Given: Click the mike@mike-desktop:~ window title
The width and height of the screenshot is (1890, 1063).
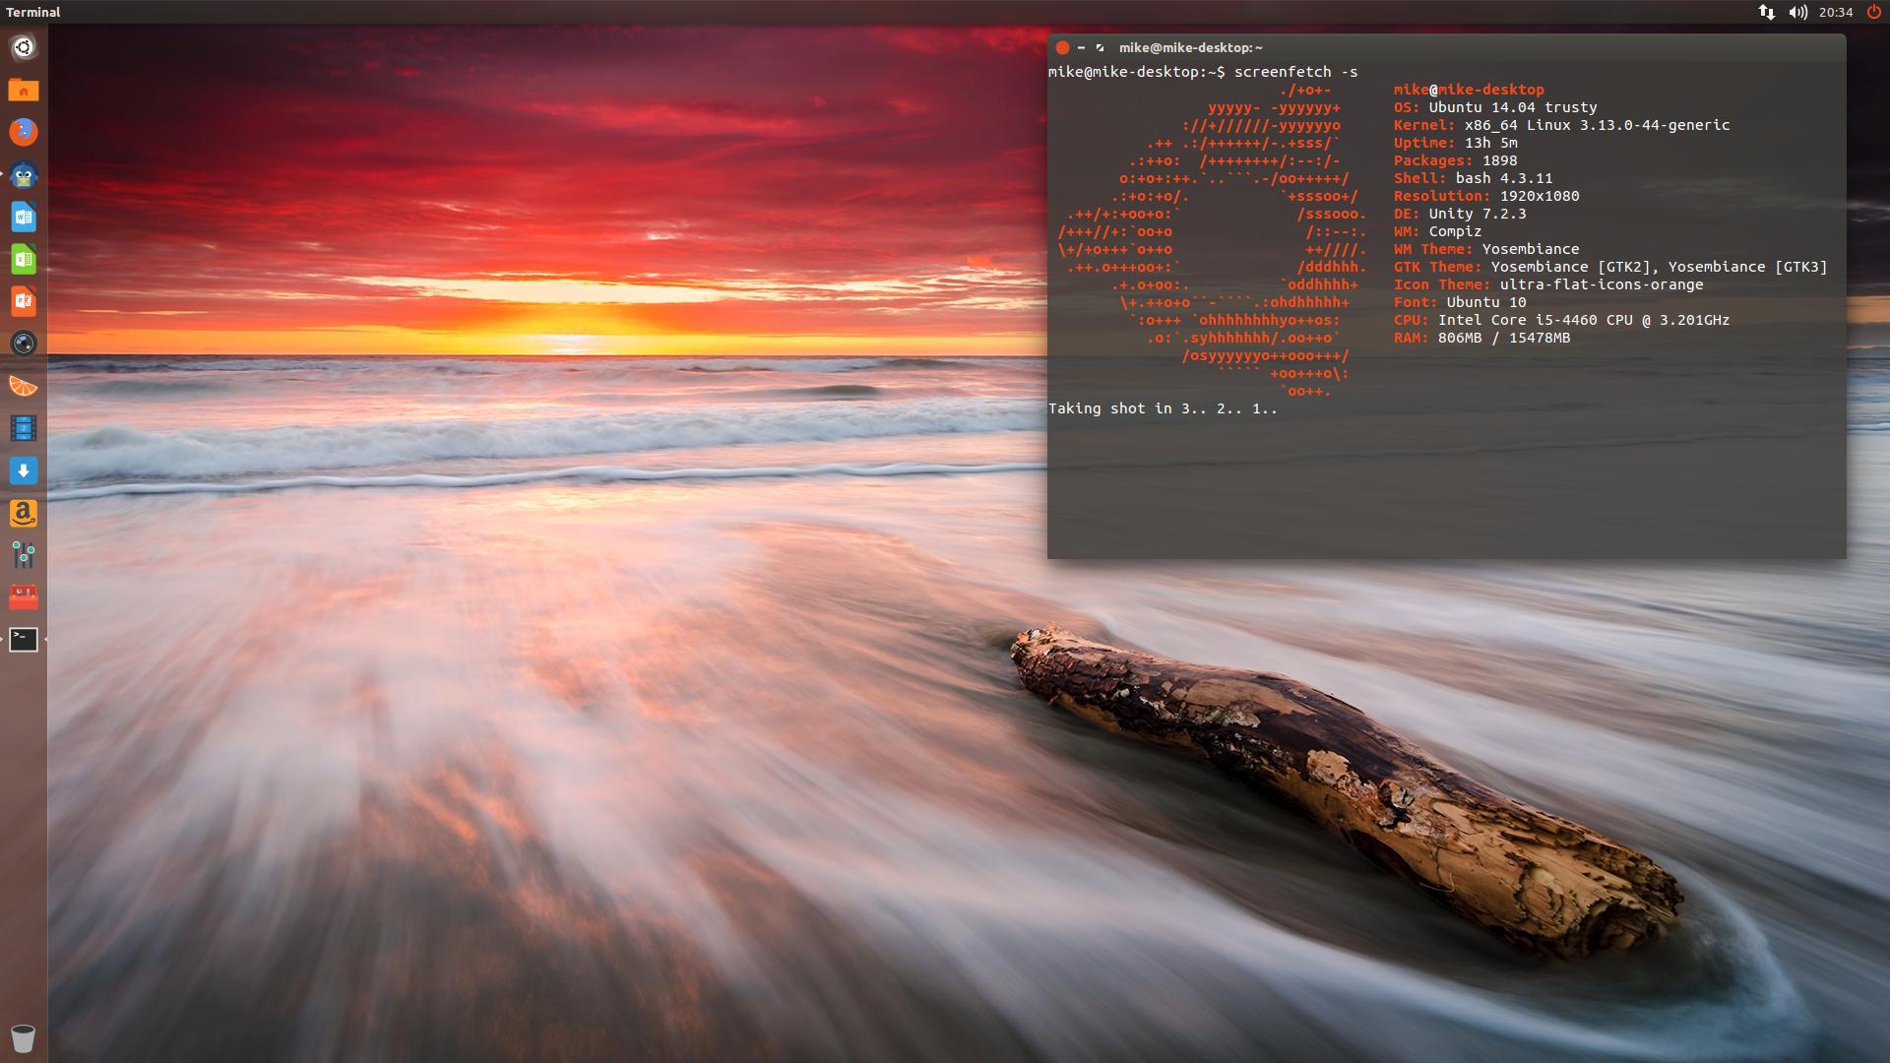Looking at the screenshot, I should click(x=1190, y=47).
